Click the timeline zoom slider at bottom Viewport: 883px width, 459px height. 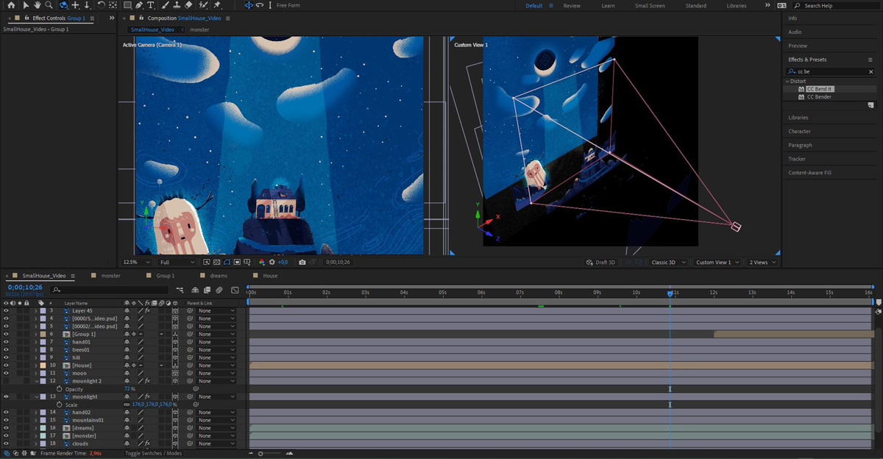coord(269,453)
